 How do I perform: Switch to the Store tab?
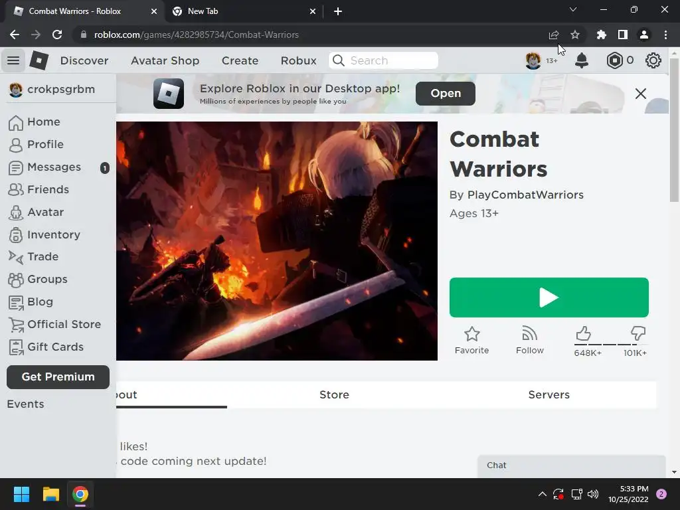click(335, 394)
